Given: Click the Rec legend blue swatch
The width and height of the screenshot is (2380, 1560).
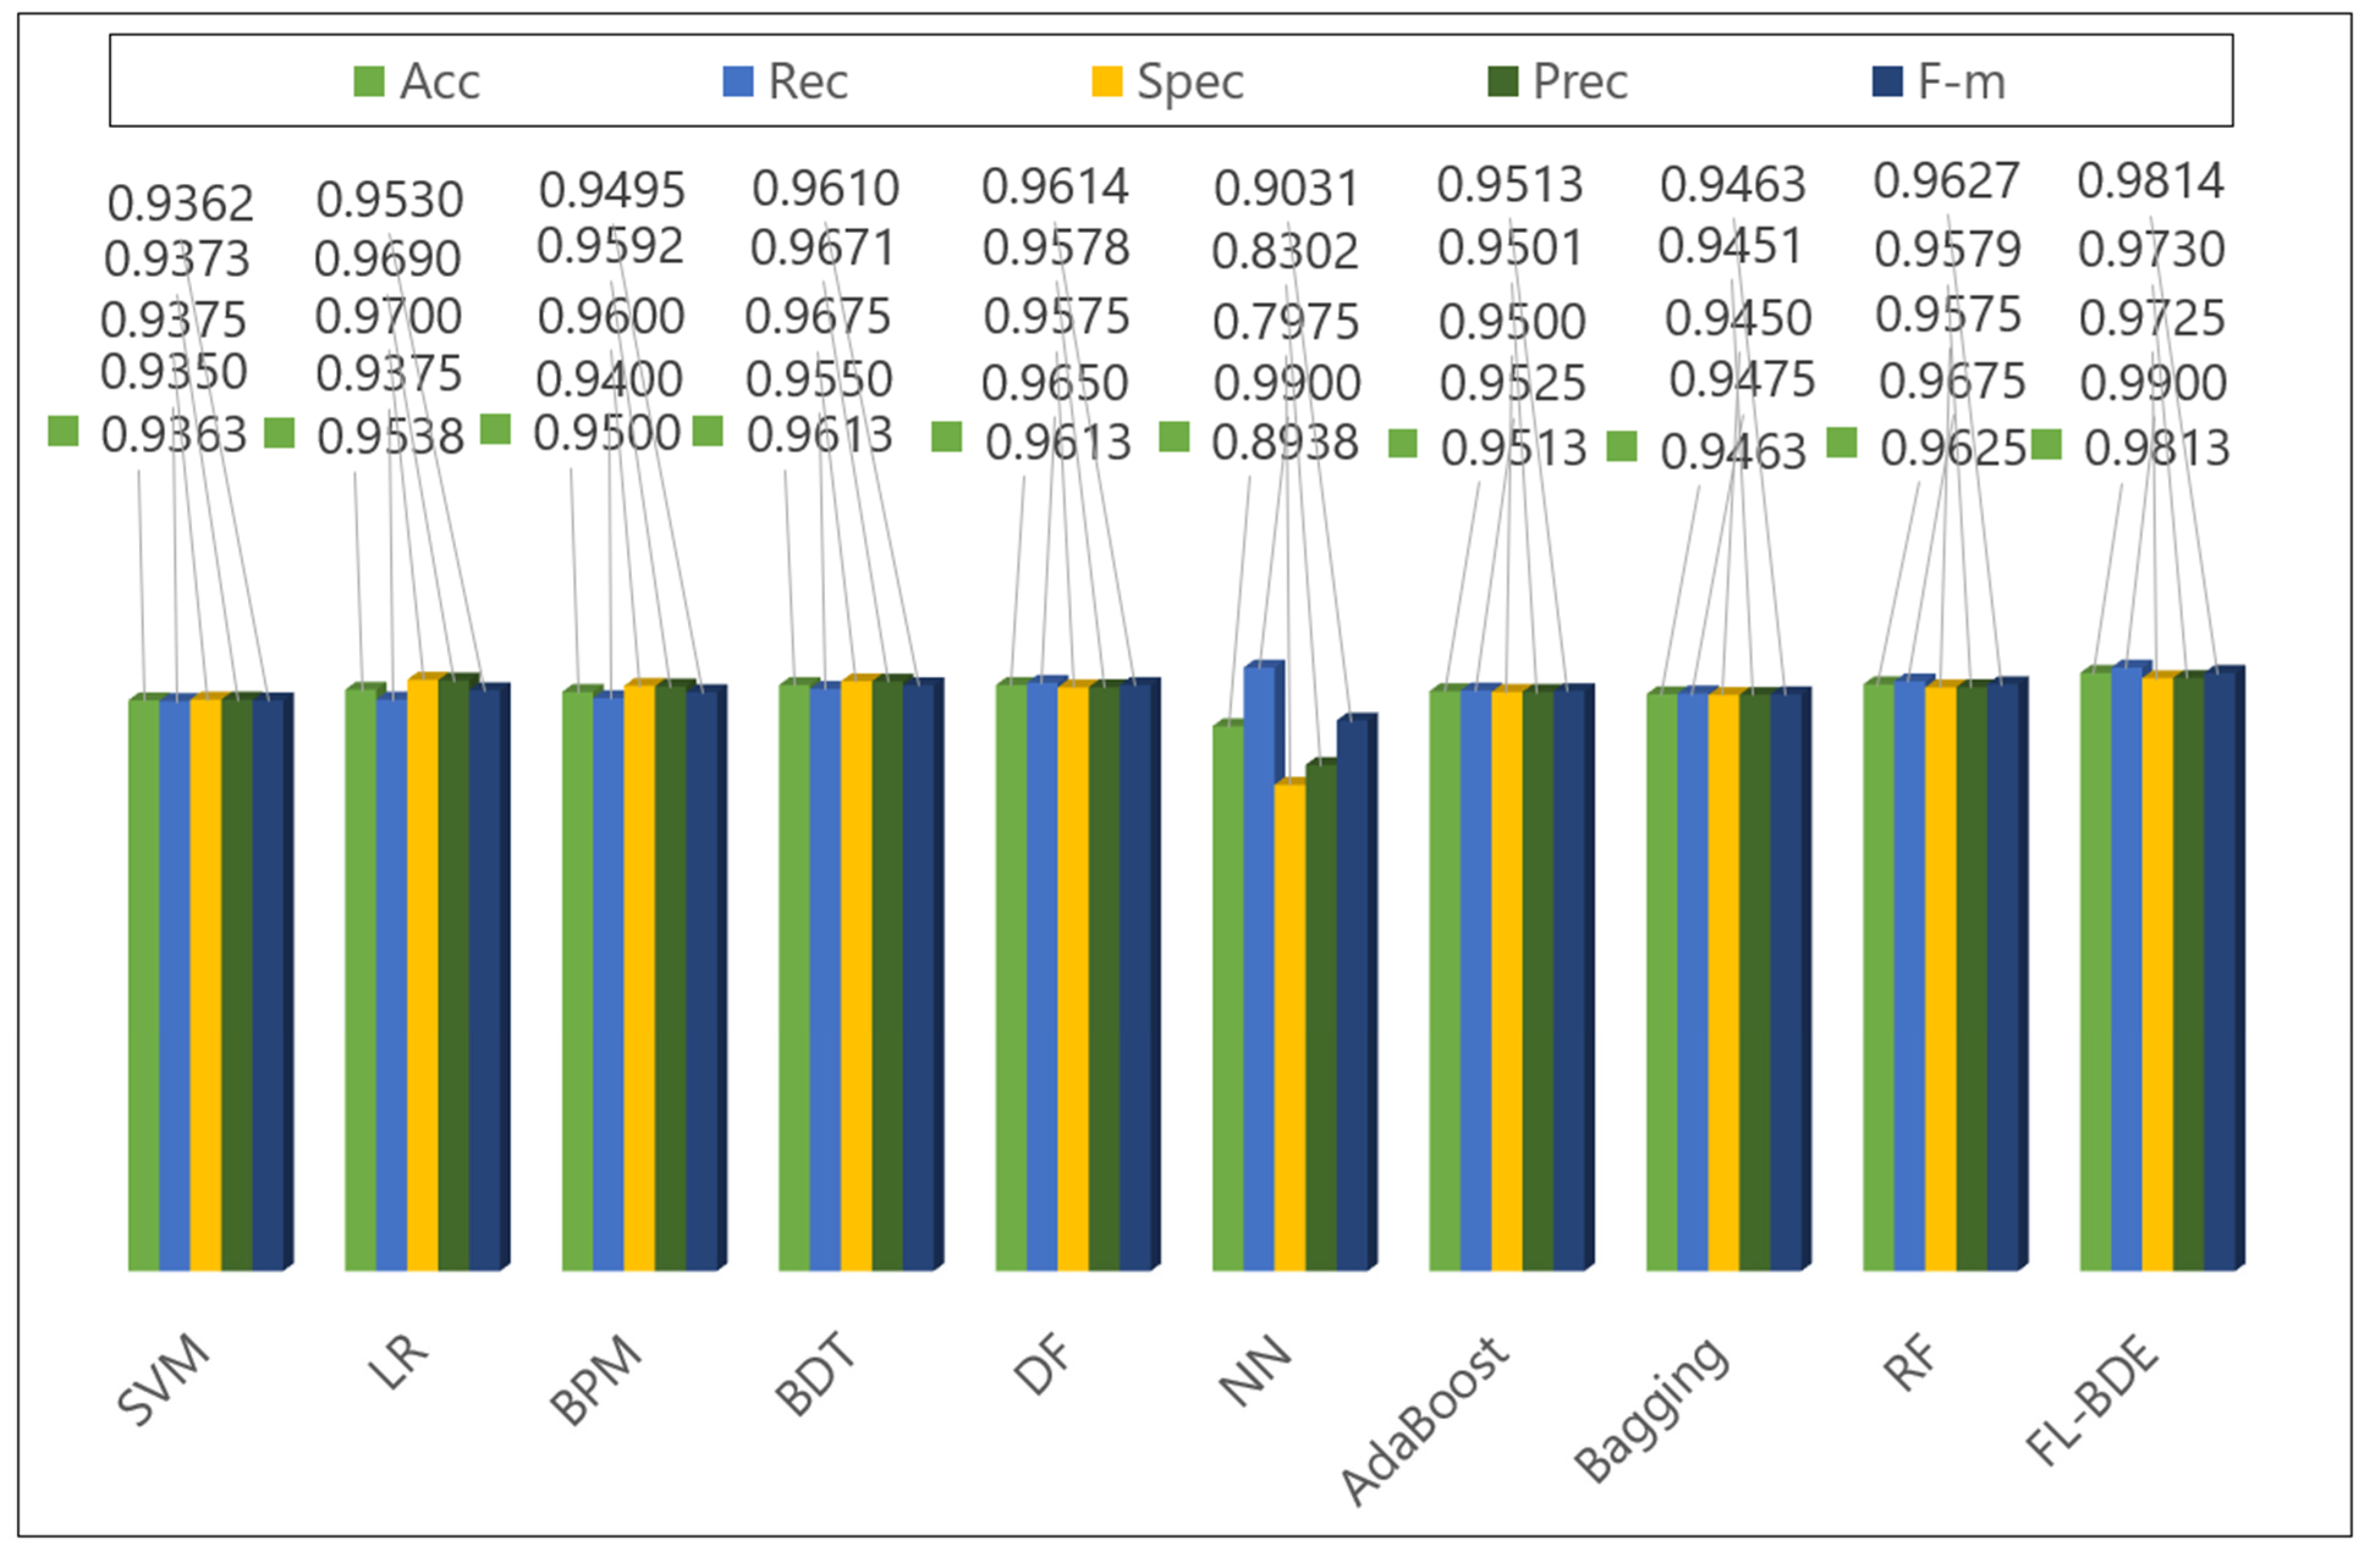Looking at the screenshot, I should [x=737, y=81].
